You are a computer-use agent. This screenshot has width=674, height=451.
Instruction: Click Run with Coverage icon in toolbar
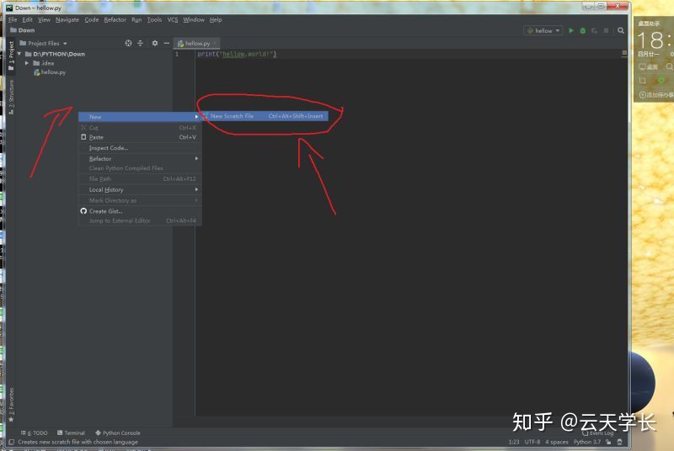594,30
